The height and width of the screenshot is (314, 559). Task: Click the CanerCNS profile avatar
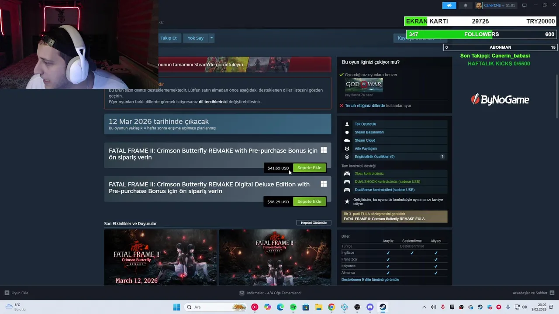click(x=479, y=6)
